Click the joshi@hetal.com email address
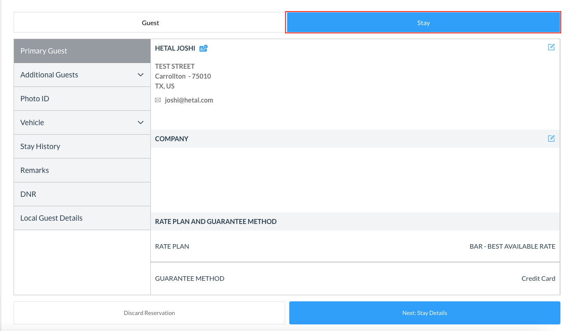 click(189, 100)
